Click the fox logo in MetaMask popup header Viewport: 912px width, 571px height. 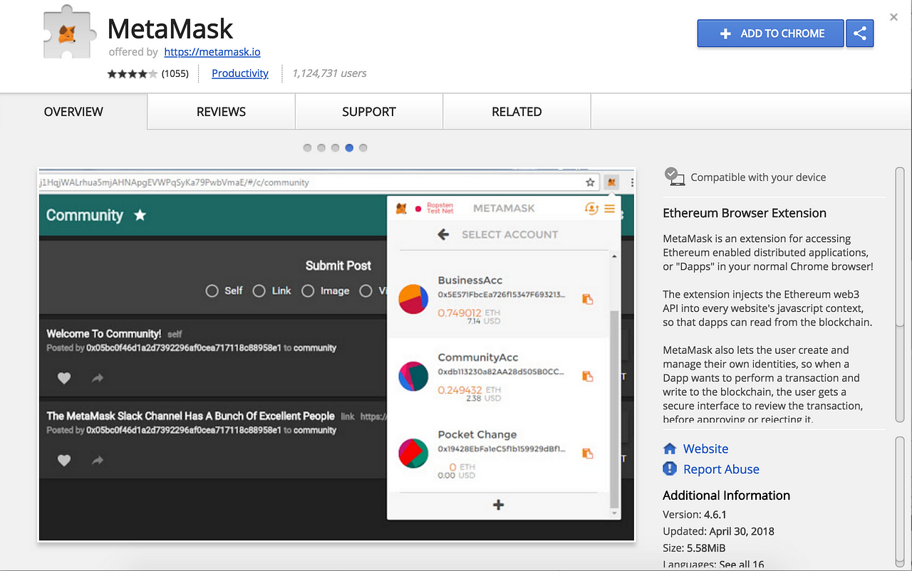pos(401,209)
